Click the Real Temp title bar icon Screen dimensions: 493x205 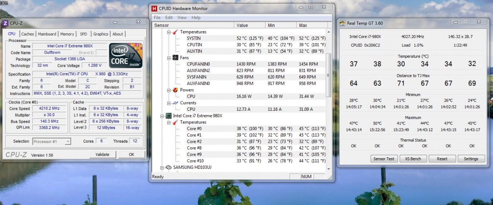[342, 23]
